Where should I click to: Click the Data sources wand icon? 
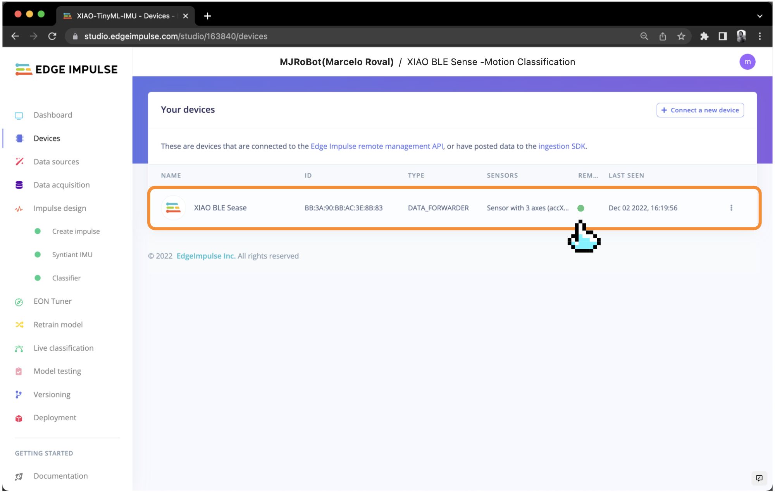click(x=19, y=162)
